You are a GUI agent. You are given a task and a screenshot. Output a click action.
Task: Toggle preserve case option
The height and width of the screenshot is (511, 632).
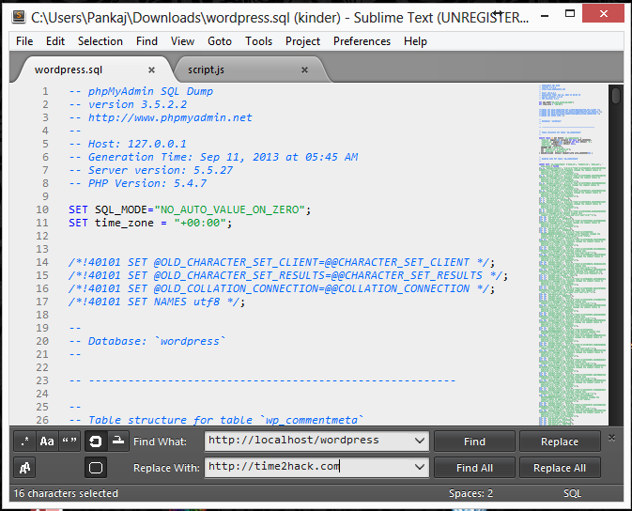coord(24,468)
